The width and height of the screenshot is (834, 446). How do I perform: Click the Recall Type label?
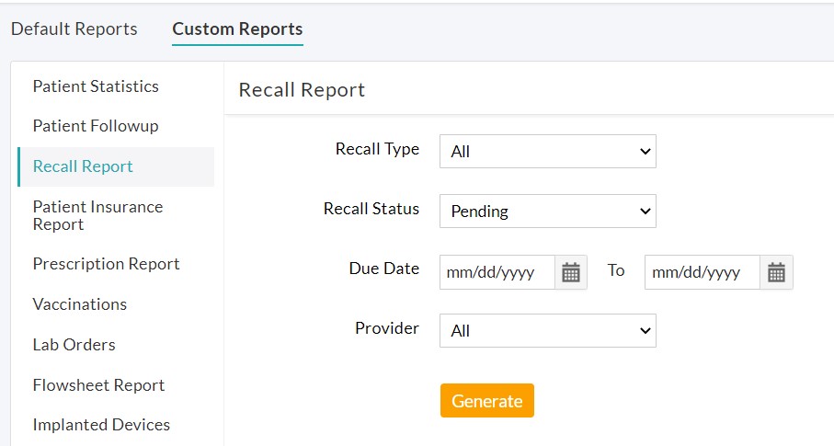click(377, 149)
